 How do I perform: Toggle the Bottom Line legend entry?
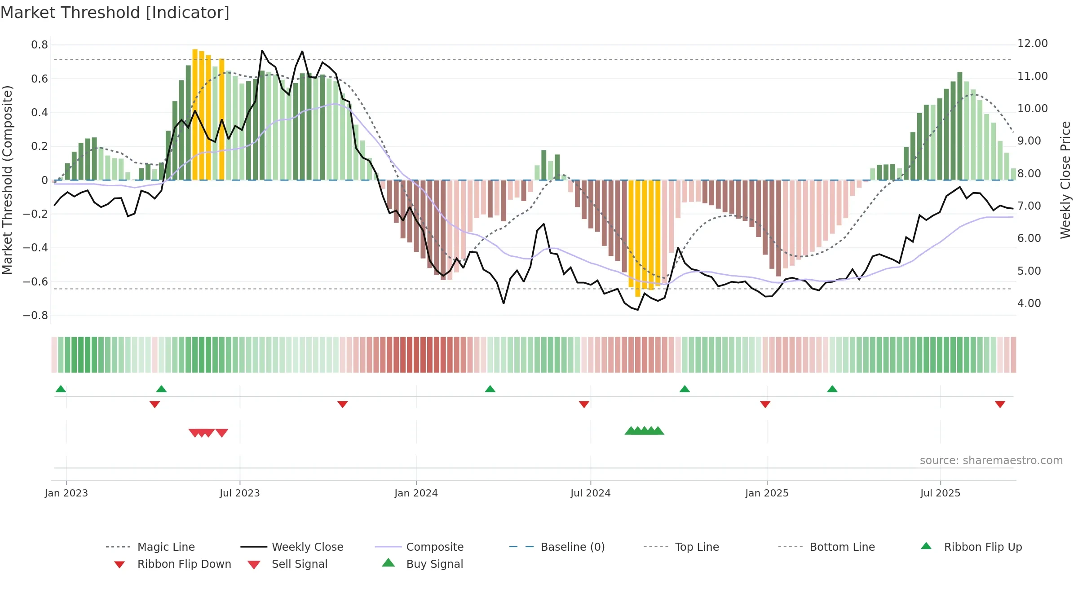click(x=826, y=547)
